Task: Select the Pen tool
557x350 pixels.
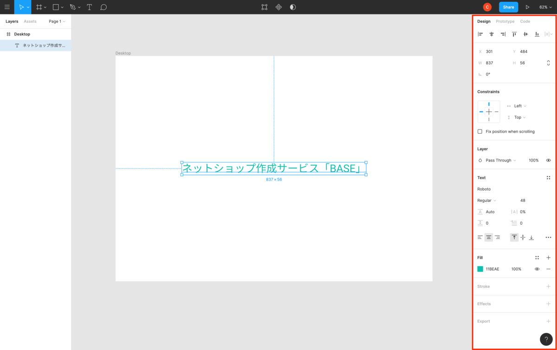Action: 72,7
